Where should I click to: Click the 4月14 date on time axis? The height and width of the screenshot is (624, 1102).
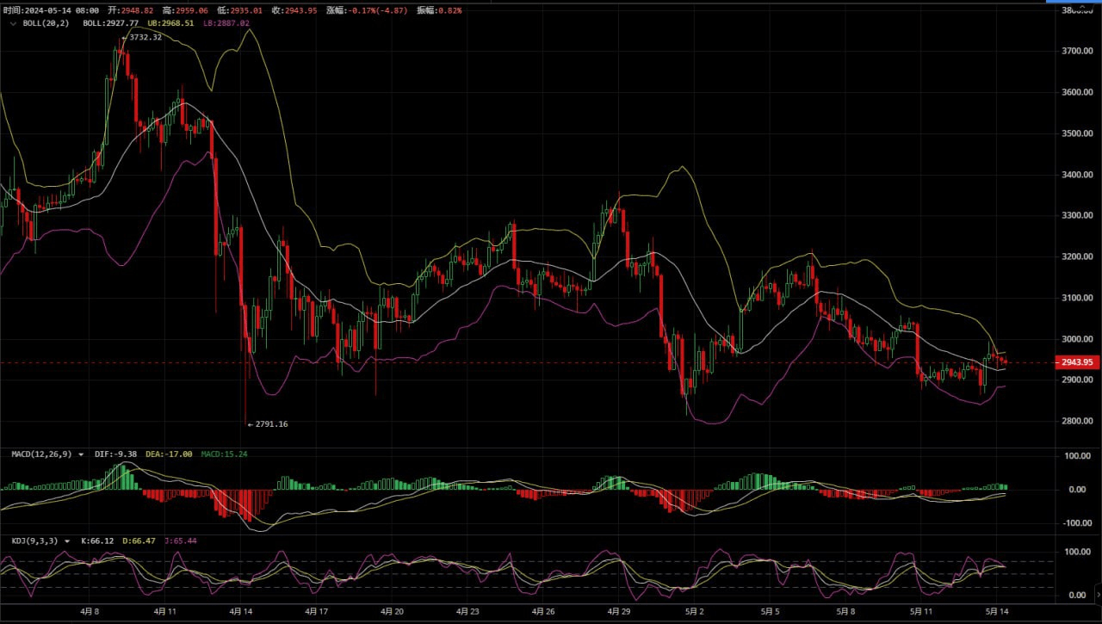[x=241, y=612]
